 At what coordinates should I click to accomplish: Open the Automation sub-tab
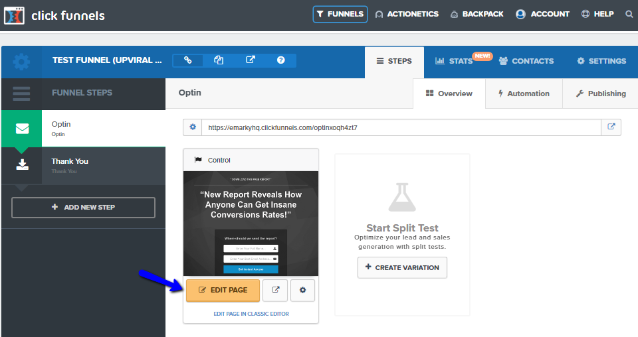tap(524, 94)
